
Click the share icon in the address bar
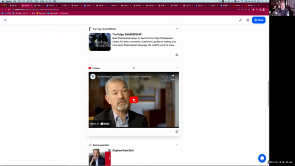click(x=246, y=9)
